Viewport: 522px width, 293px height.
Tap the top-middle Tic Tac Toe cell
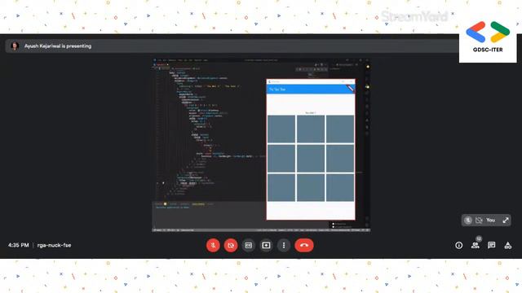click(x=311, y=129)
